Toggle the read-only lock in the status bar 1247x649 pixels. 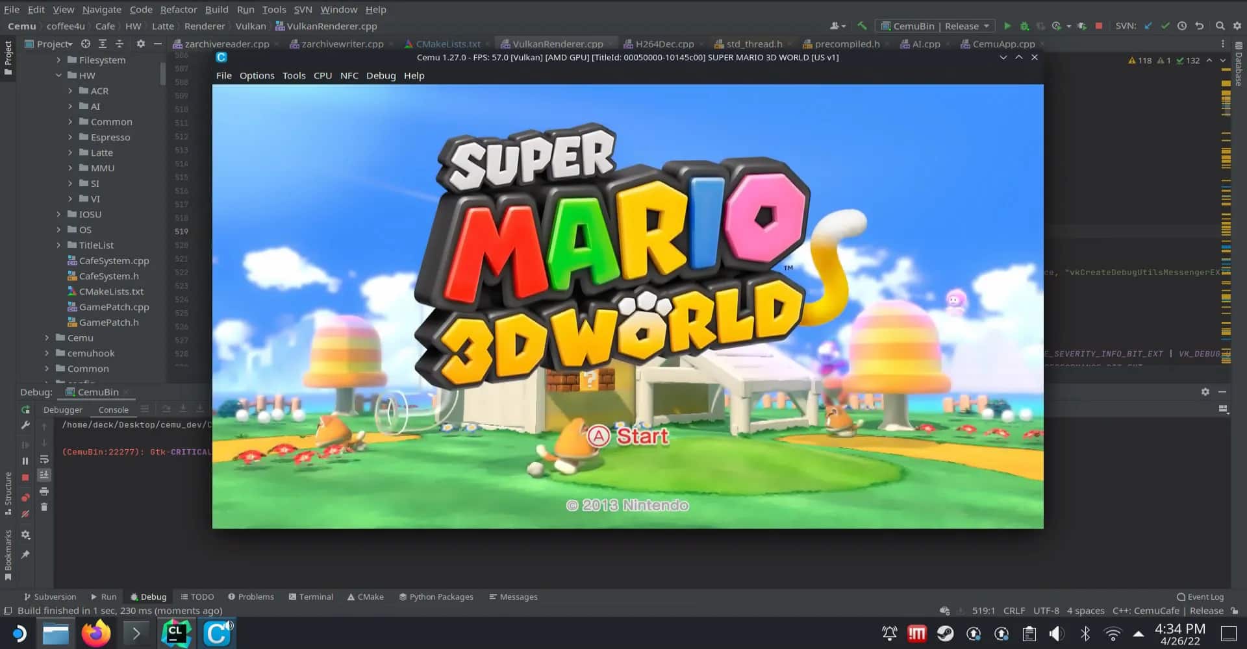[x=1233, y=611]
